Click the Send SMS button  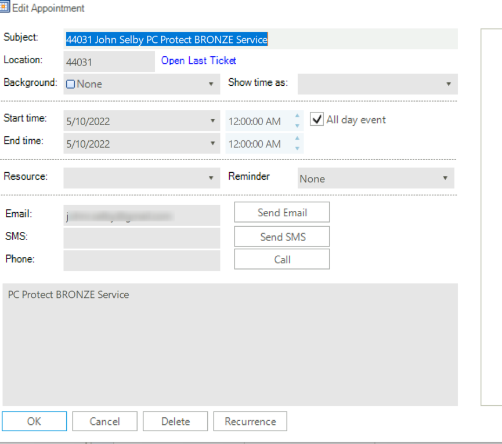(x=281, y=236)
